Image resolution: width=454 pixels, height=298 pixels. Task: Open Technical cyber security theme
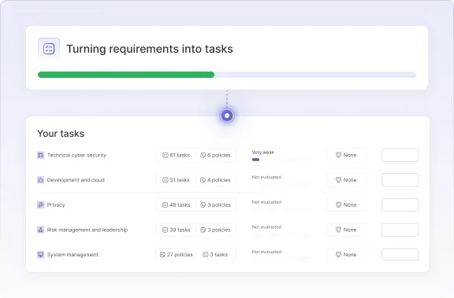76,155
